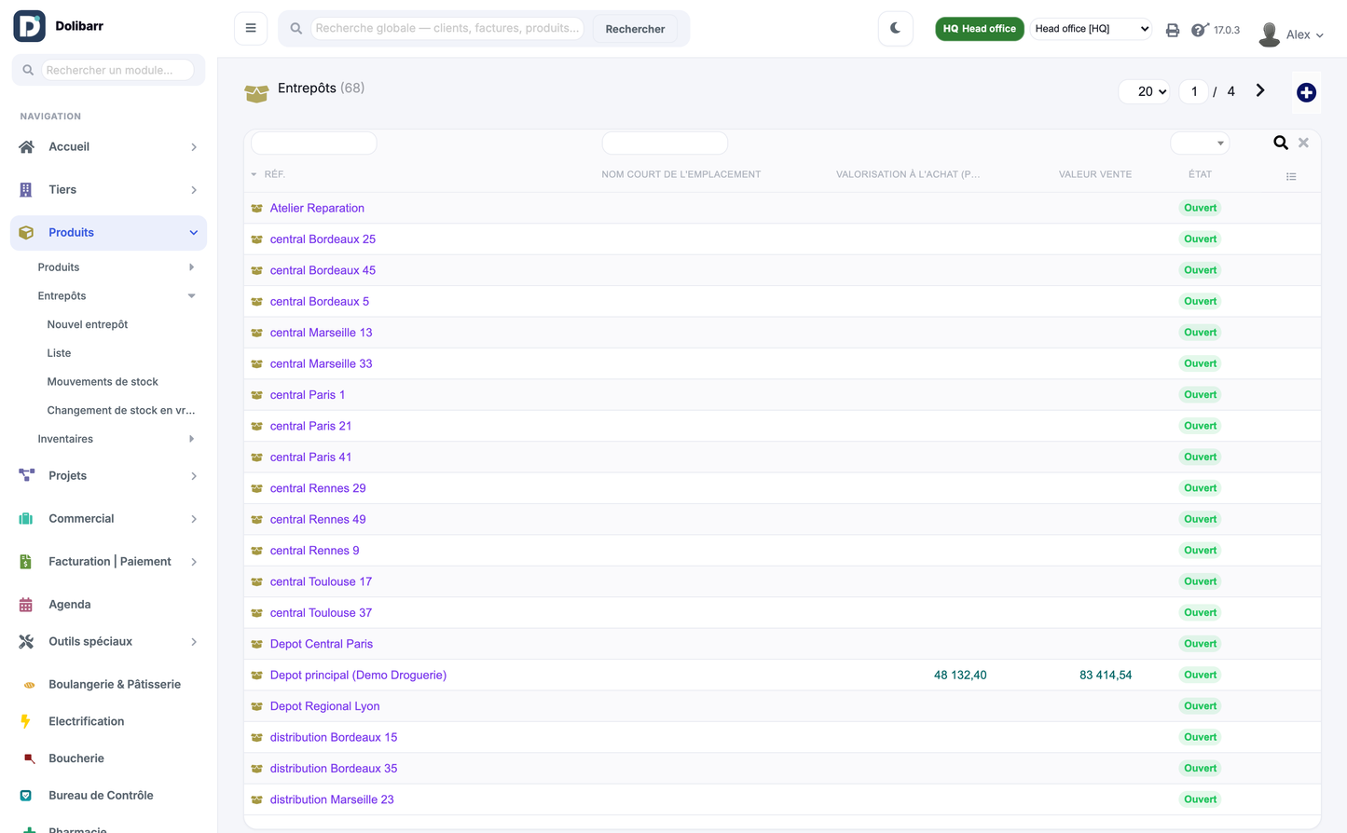Click the HQ Head office badge

(980, 29)
